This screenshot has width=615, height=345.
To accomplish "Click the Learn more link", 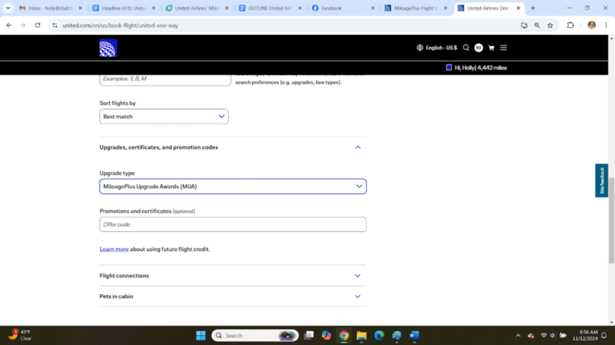I will [x=114, y=249].
